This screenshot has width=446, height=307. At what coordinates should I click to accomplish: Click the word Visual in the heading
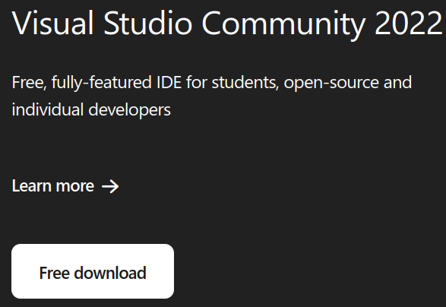coord(52,24)
